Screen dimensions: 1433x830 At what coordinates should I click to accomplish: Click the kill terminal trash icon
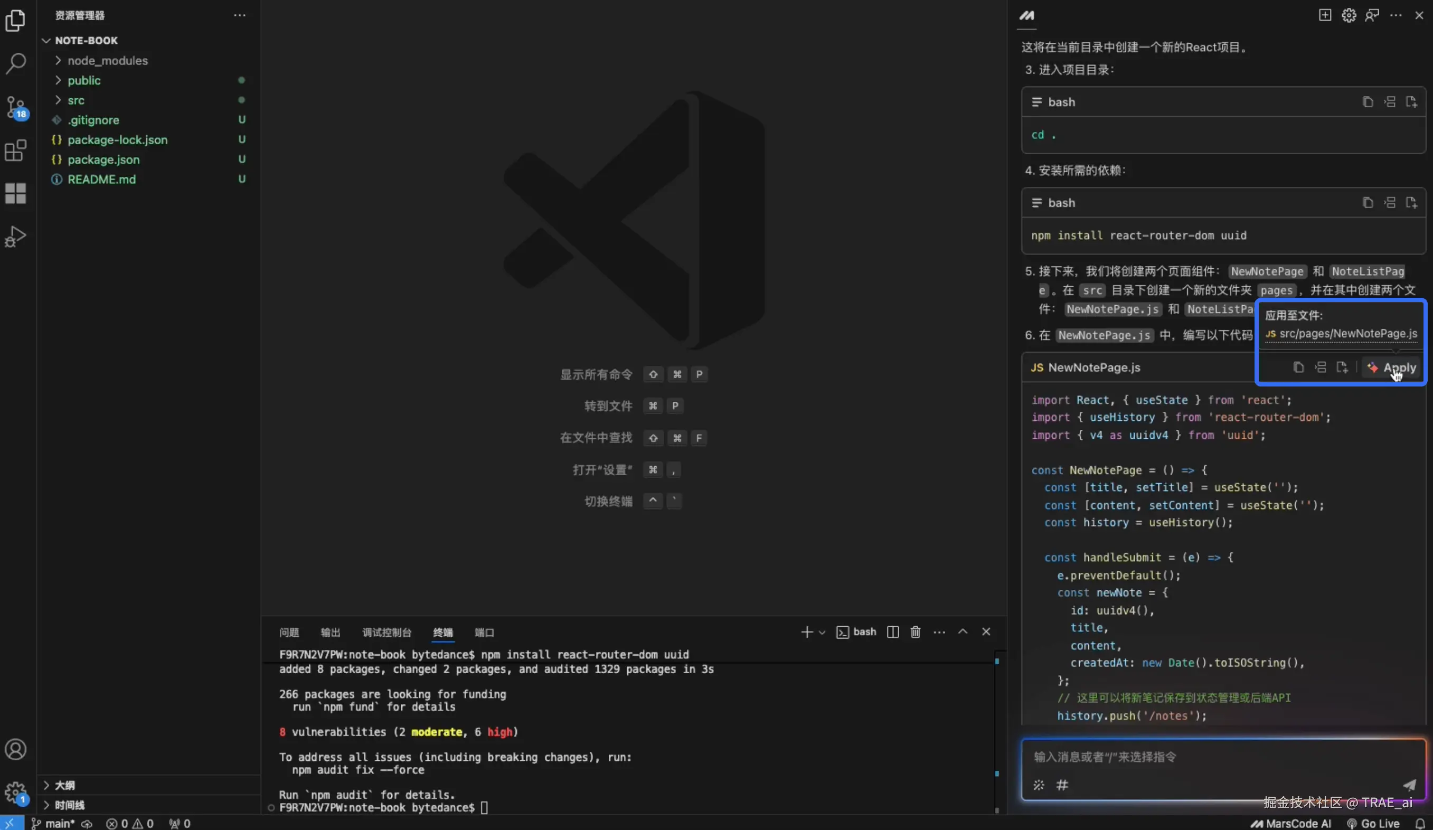click(915, 631)
